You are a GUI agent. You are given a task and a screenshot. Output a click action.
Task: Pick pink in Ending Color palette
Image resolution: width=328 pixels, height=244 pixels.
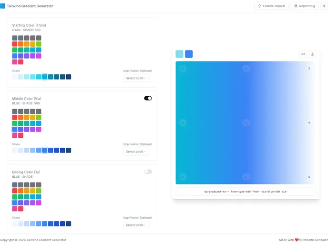pos(15,209)
